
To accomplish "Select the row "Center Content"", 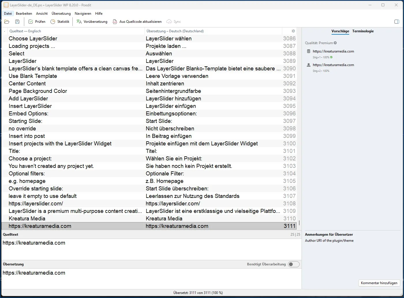I will tap(149, 83).
